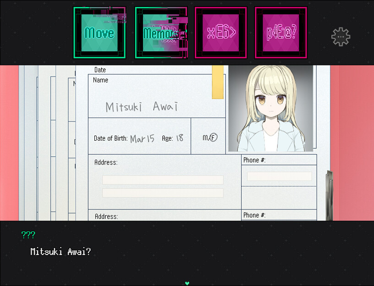374x286 pixels.
Task: Toggle the Move panel active state
Action: 99,33
